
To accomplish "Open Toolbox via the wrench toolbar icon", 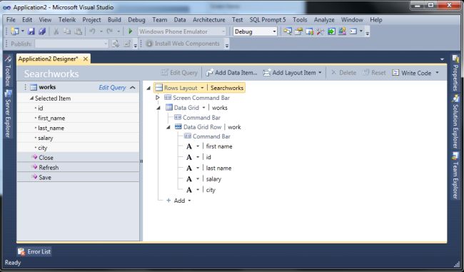I will (x=321, y=31).
